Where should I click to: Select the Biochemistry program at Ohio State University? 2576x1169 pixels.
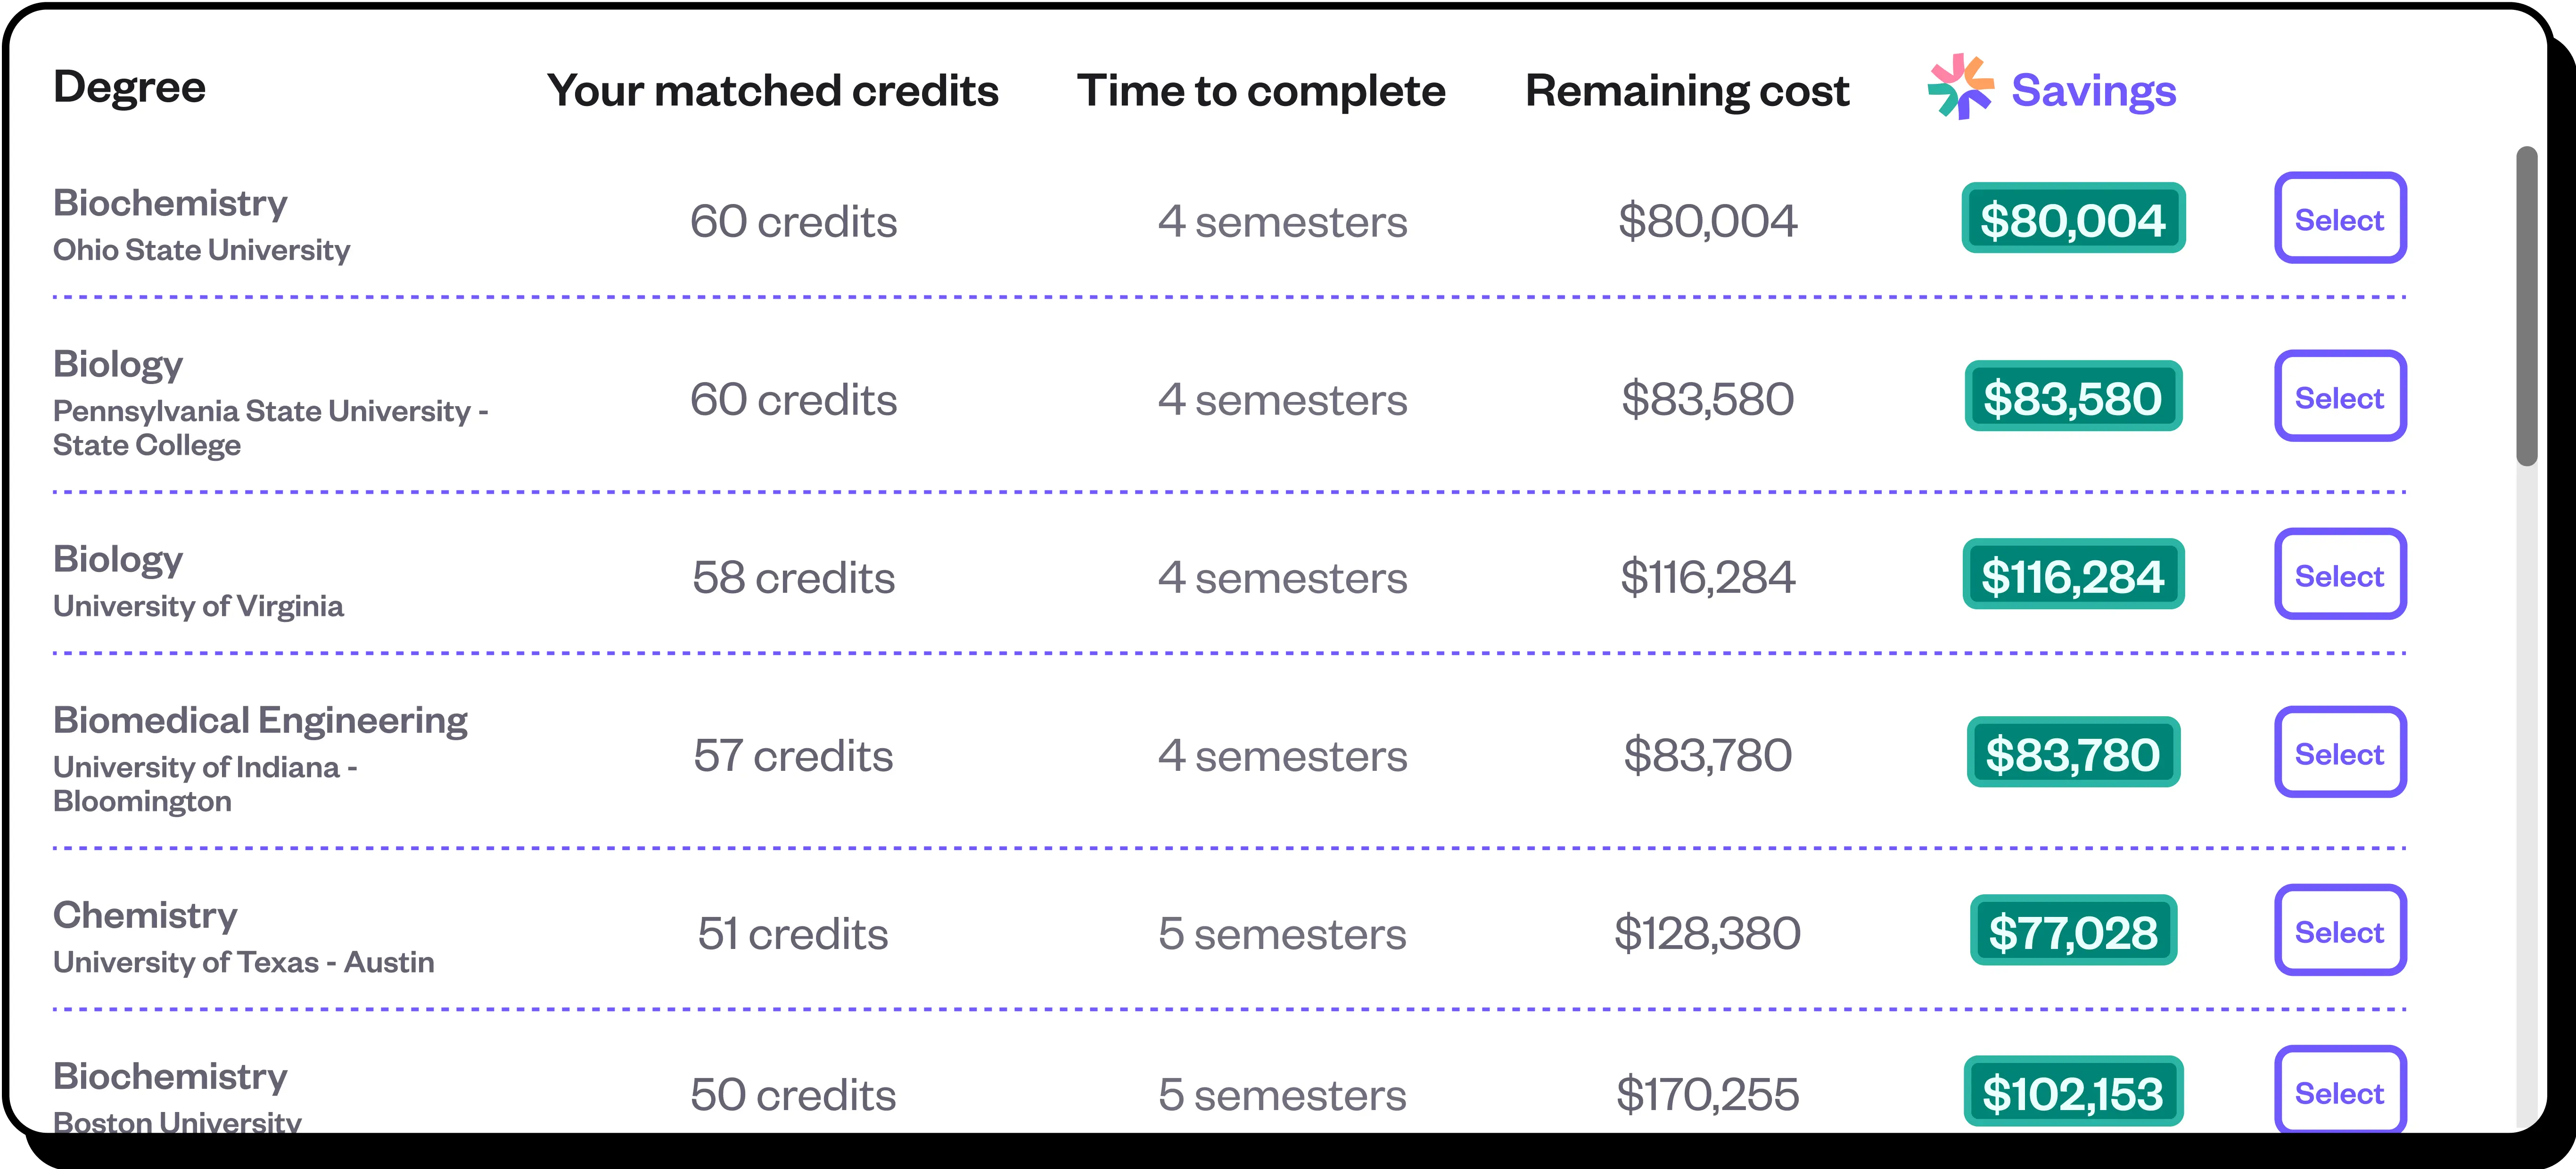coord(2340,218)
